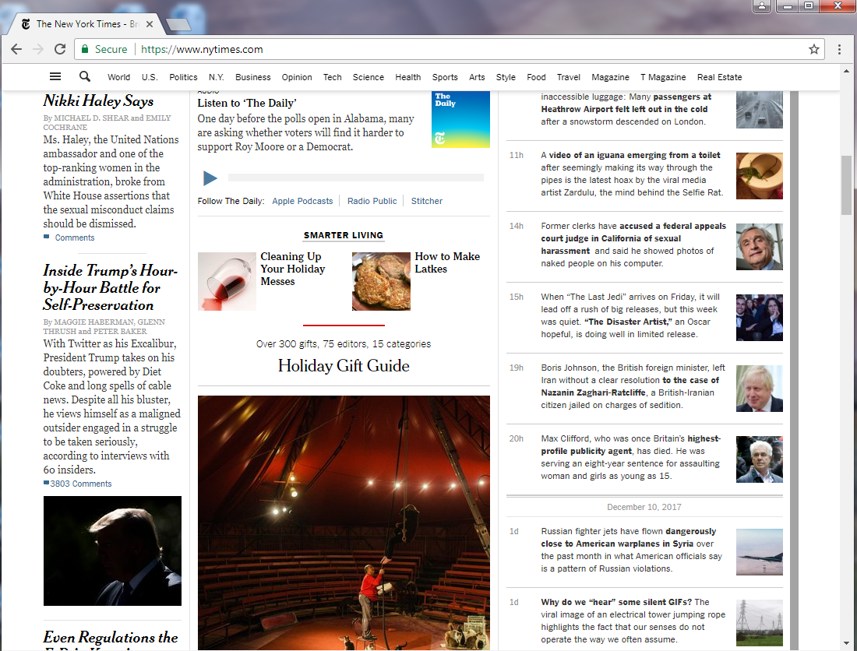Open The Daily podcast cover art
The height and width of the screenshot is (651, 857).
(460, 119)
